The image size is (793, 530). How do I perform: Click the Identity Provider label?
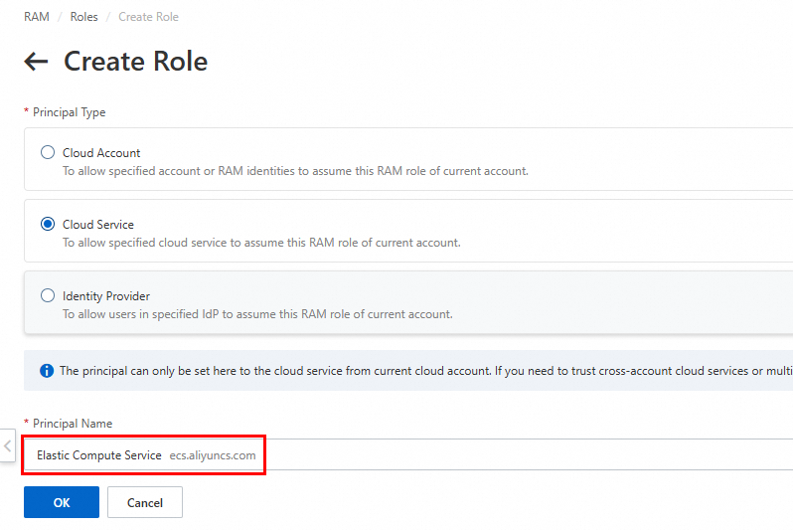106,296
